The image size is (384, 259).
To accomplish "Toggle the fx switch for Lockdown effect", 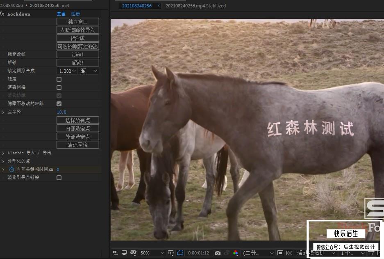I will (2, 14).
